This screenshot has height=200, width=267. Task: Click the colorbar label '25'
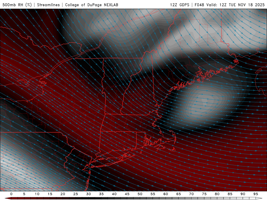pos(76,194)
